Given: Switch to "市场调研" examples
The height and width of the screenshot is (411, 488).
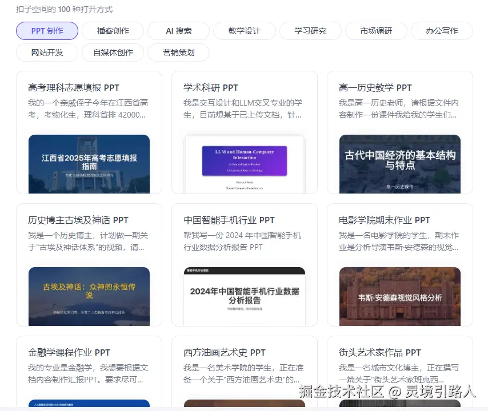Looking at the screenshot, I should tap(376, 31).
